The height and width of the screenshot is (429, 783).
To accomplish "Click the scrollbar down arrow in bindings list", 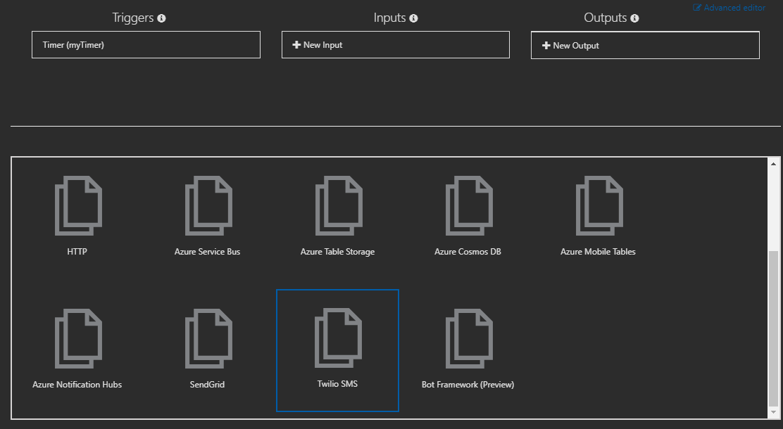I will click(774, 413).
